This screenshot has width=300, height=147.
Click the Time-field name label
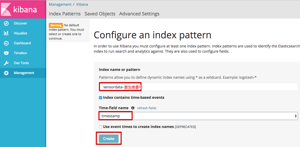click(x=114, y=108)
